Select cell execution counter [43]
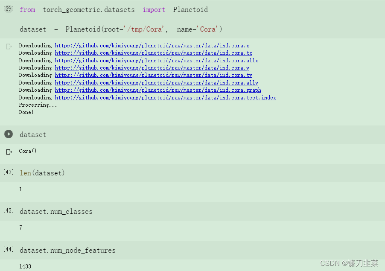 coord(9,211)
